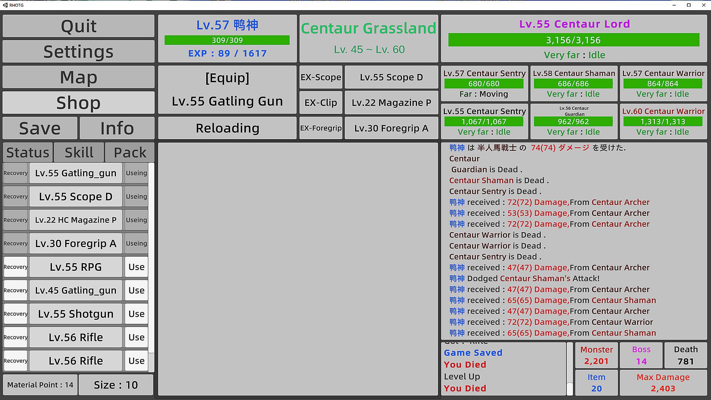Viewport: 711px width, 400px height.
Task: Target the Lv.58 Centaur Shaman enemy
Action: tap(574, 84)
